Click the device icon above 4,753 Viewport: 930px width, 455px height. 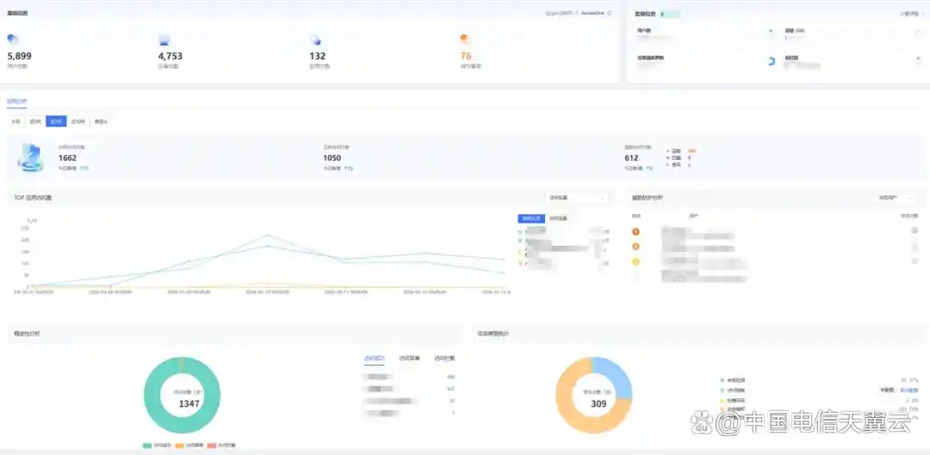coord(164,40)
